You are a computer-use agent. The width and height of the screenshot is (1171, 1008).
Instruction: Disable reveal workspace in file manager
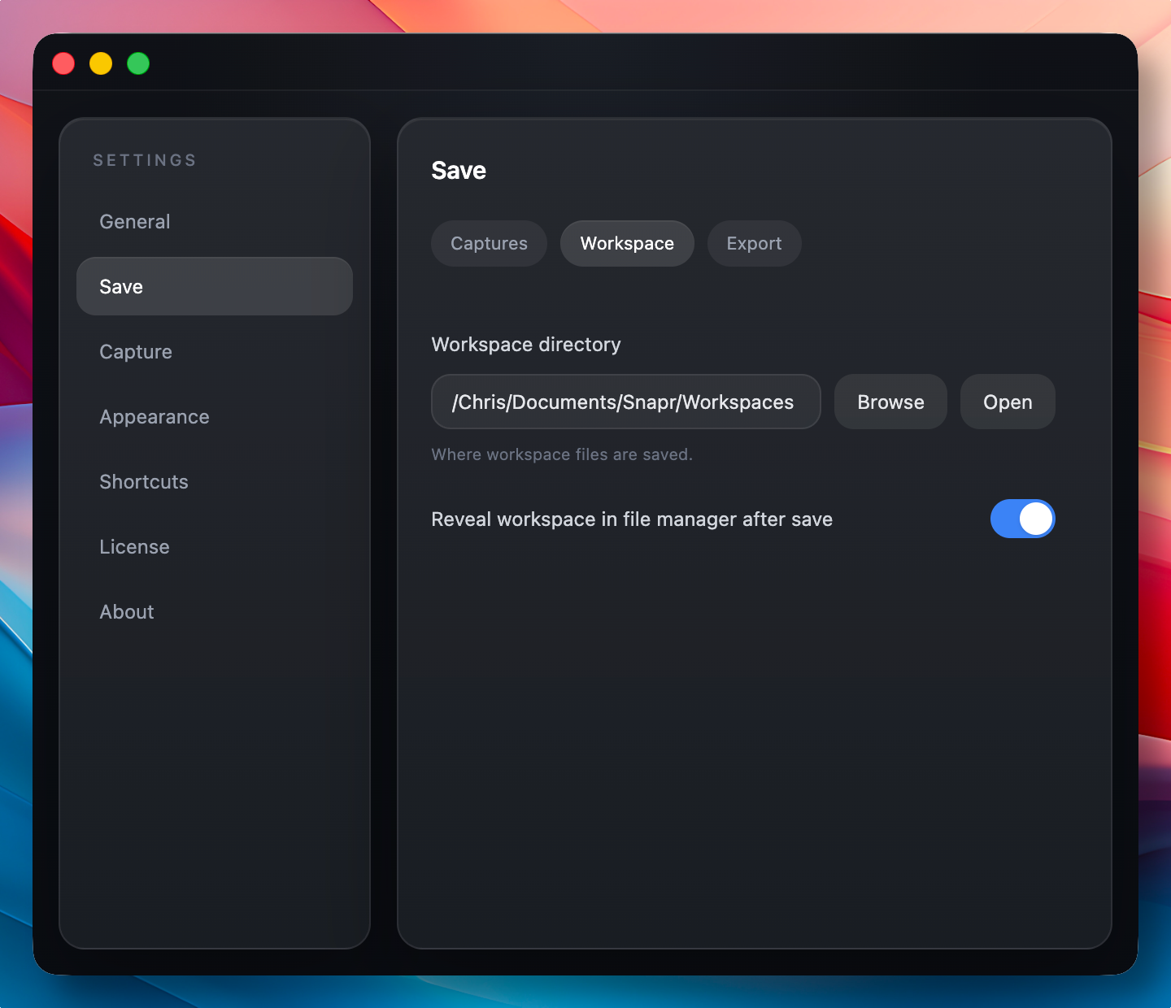click(1022, 519)
